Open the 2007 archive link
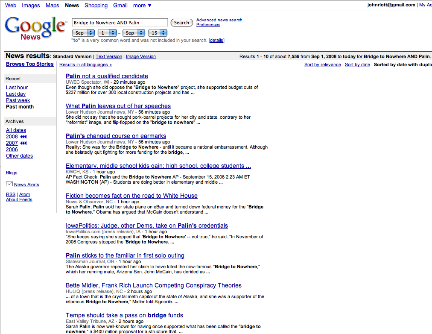432x334 pixels. click(12, 143)
